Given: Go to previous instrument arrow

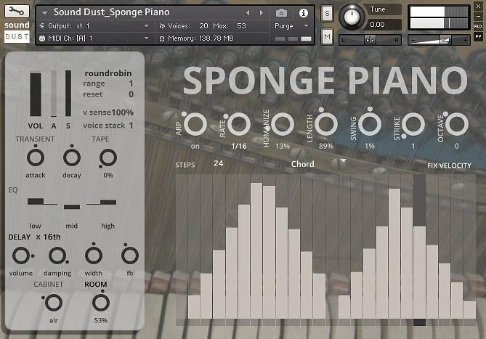Looking at the screenshot, I should [248, 13].
